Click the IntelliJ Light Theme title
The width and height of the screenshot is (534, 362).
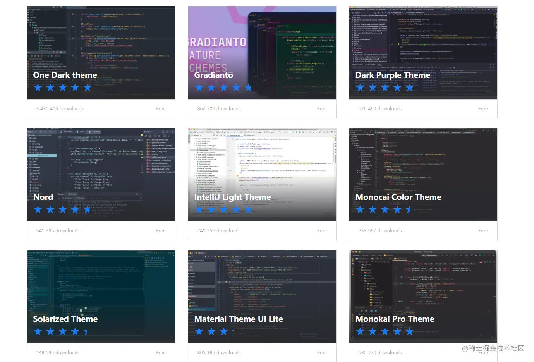coord(232,197)
